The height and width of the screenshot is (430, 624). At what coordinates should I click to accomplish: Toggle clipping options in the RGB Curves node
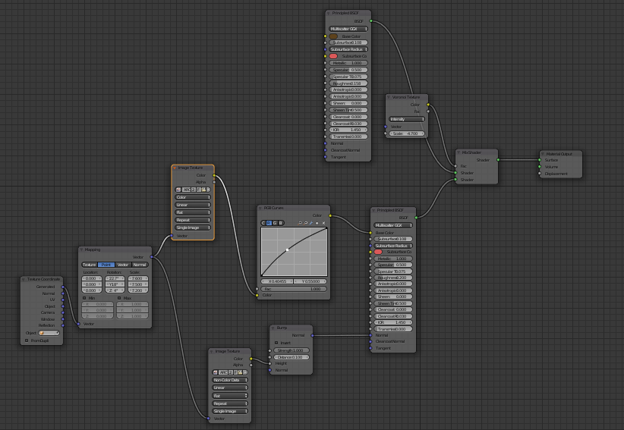tap(317, 223)
